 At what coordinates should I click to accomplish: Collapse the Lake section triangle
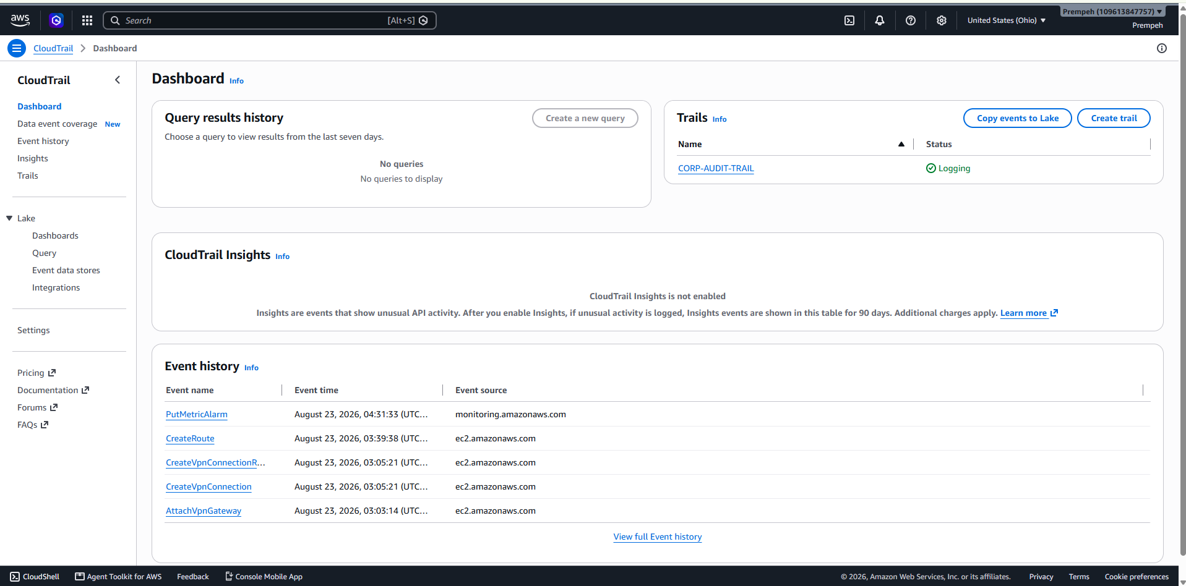[9, 218]
